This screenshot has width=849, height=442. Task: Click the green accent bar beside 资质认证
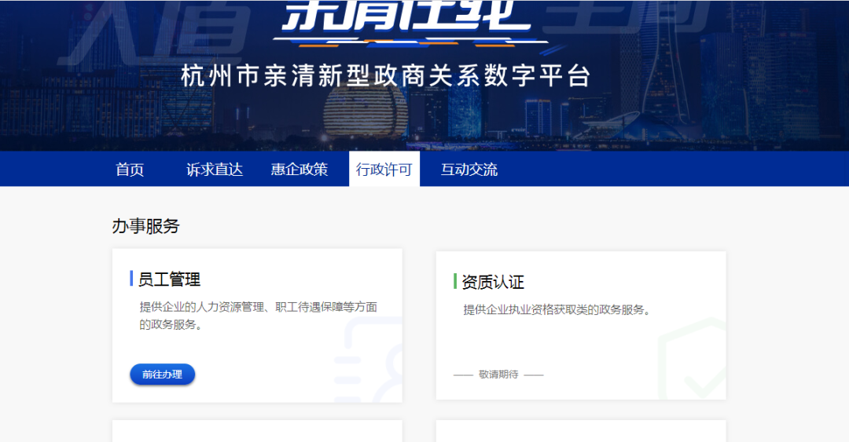(x=455, y=281)
